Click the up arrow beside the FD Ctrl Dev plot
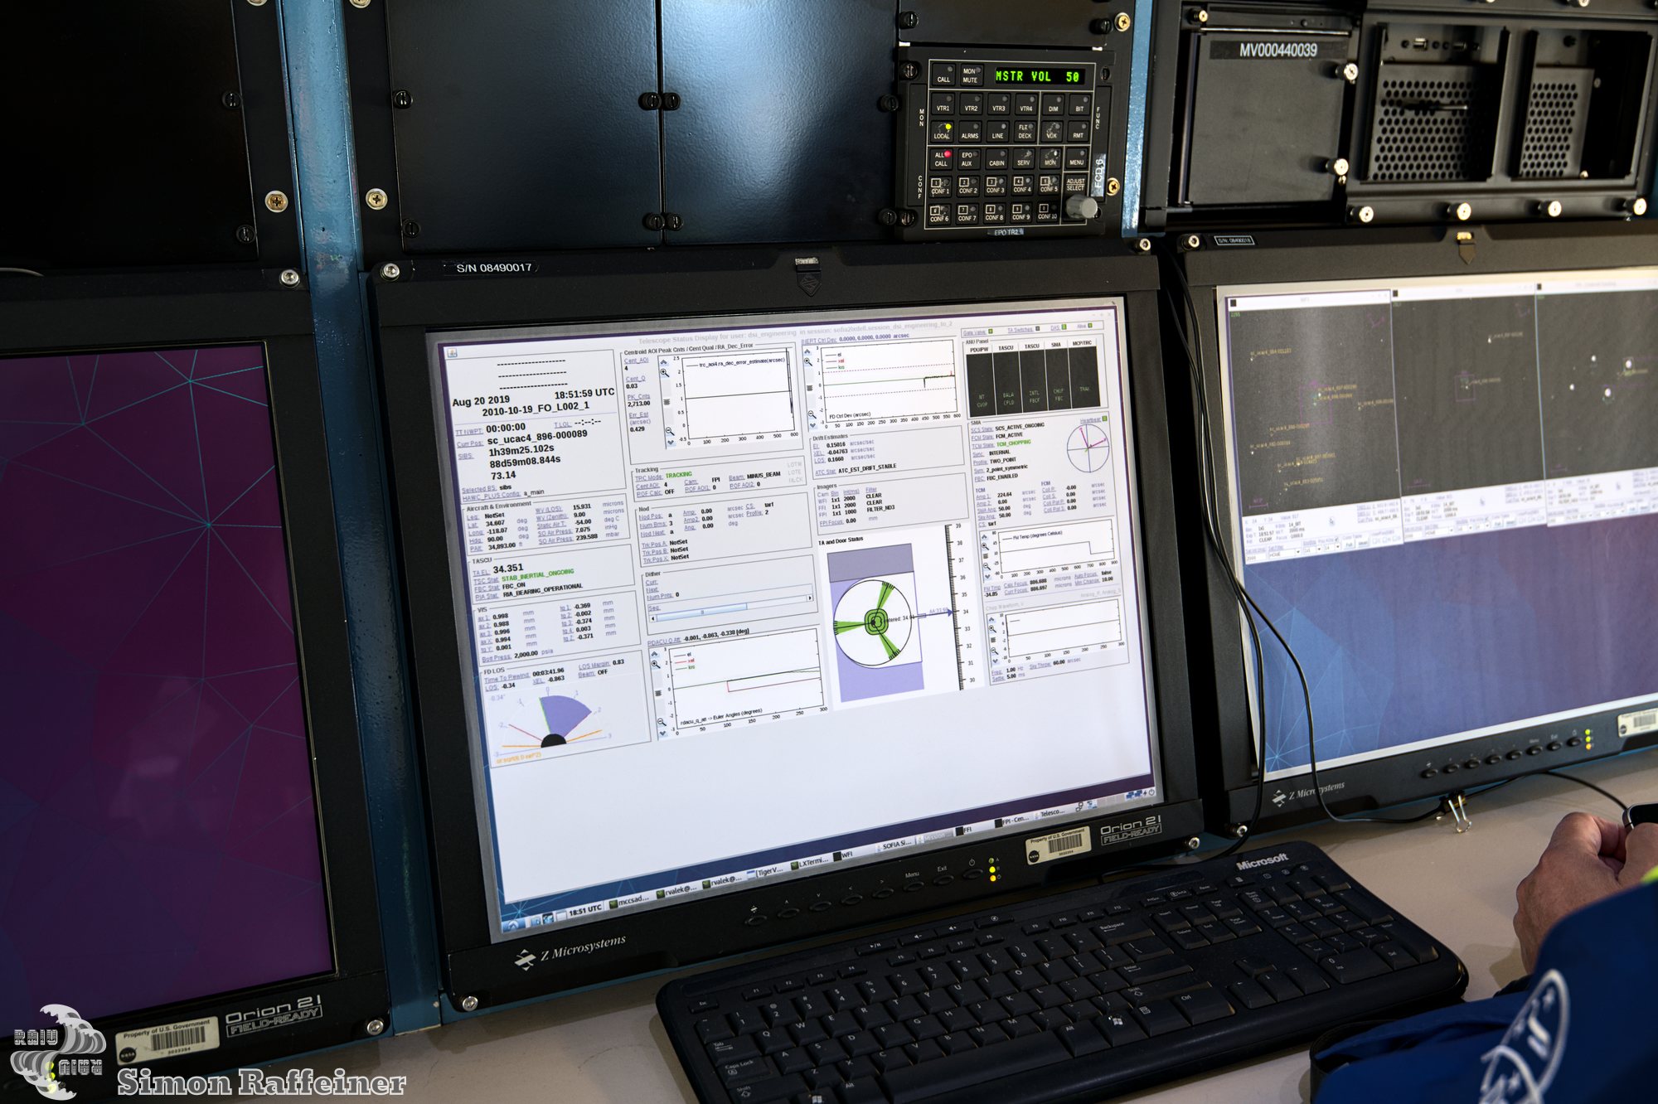This screenshot has height=1104, width=1658. coord(807,351)
